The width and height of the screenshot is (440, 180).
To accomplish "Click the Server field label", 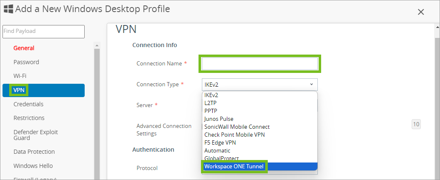I will (145, 105).
